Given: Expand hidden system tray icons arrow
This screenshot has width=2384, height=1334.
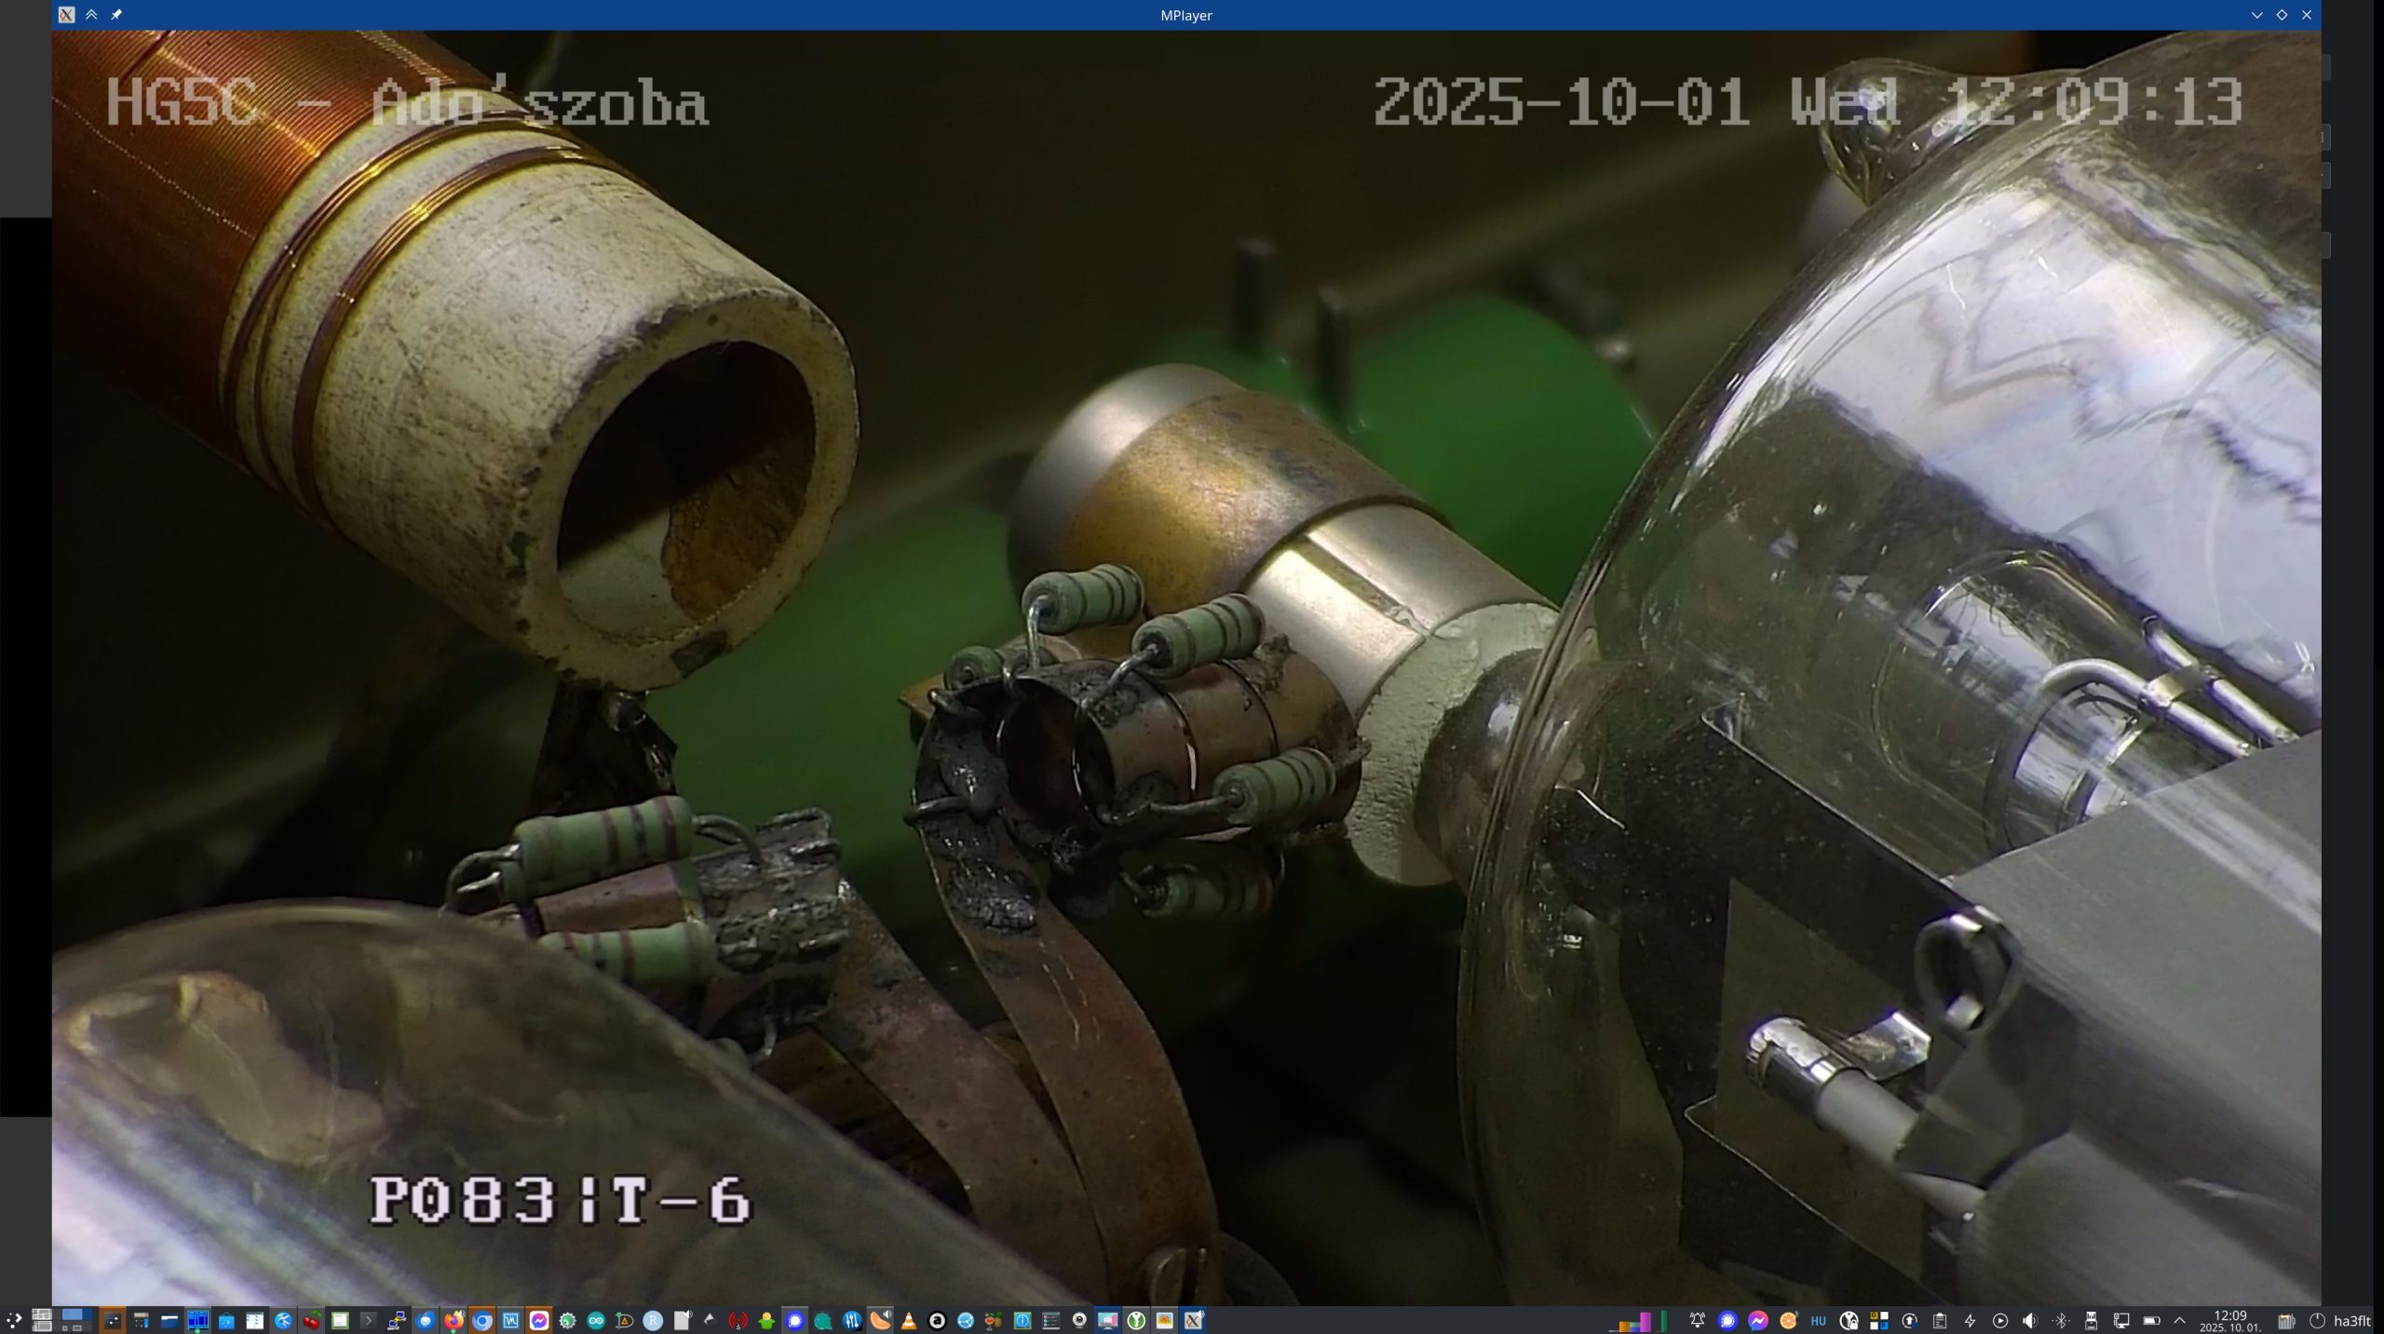Looking at the screenshot, I should (2179, 1320).
